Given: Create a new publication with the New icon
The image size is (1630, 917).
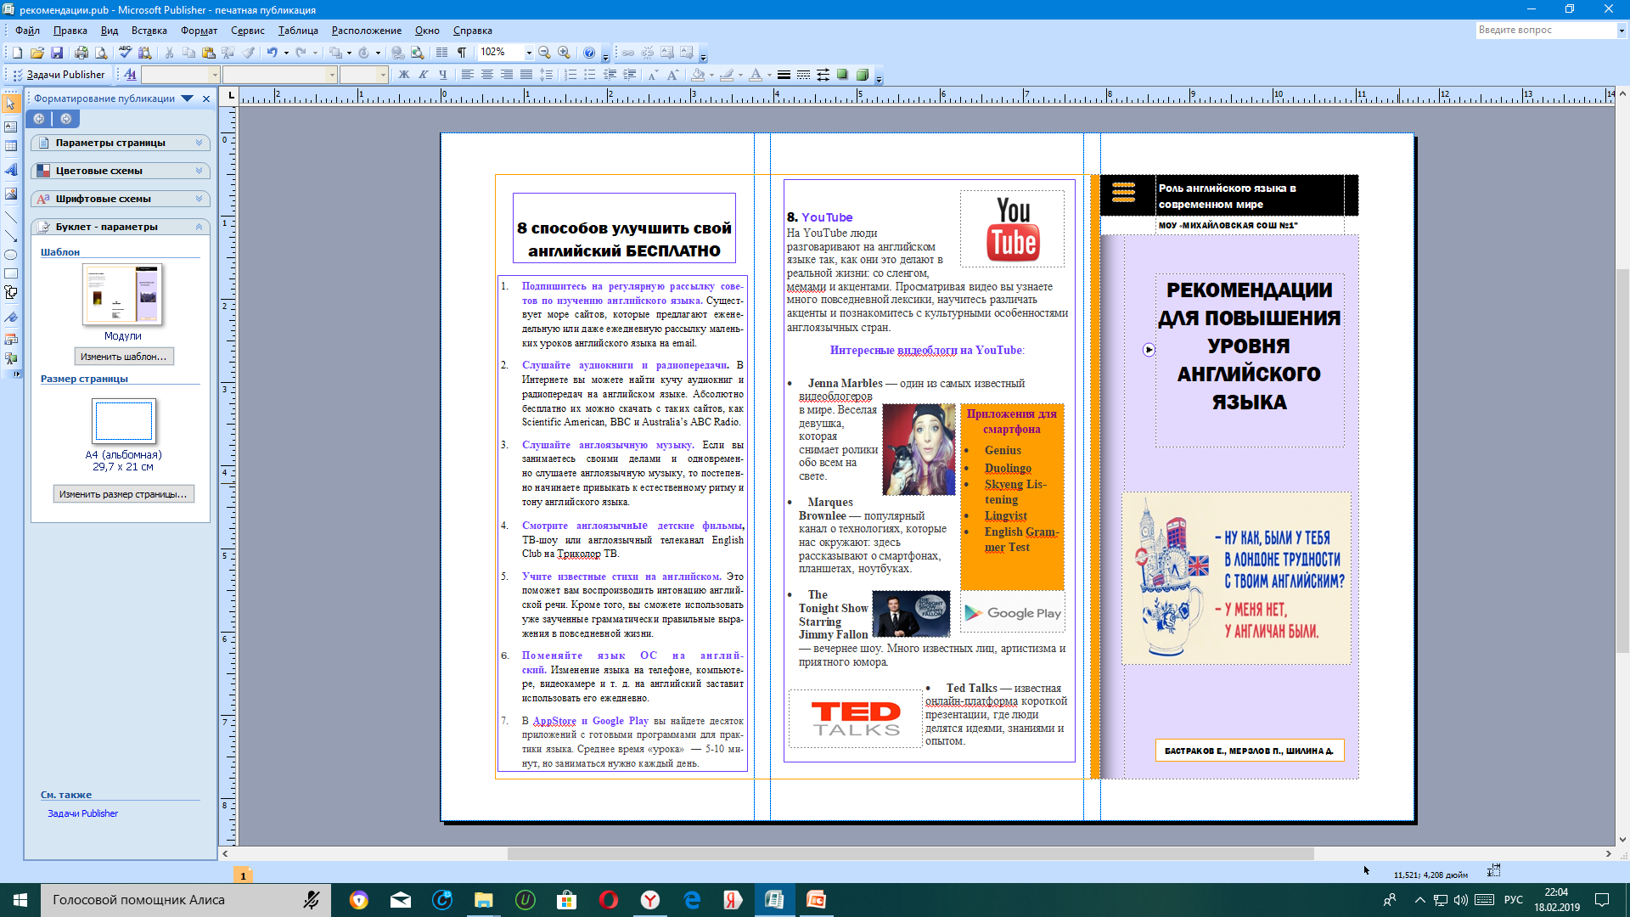Looking at the screenshot, I should pyautogui.click(x=17, y=53).
